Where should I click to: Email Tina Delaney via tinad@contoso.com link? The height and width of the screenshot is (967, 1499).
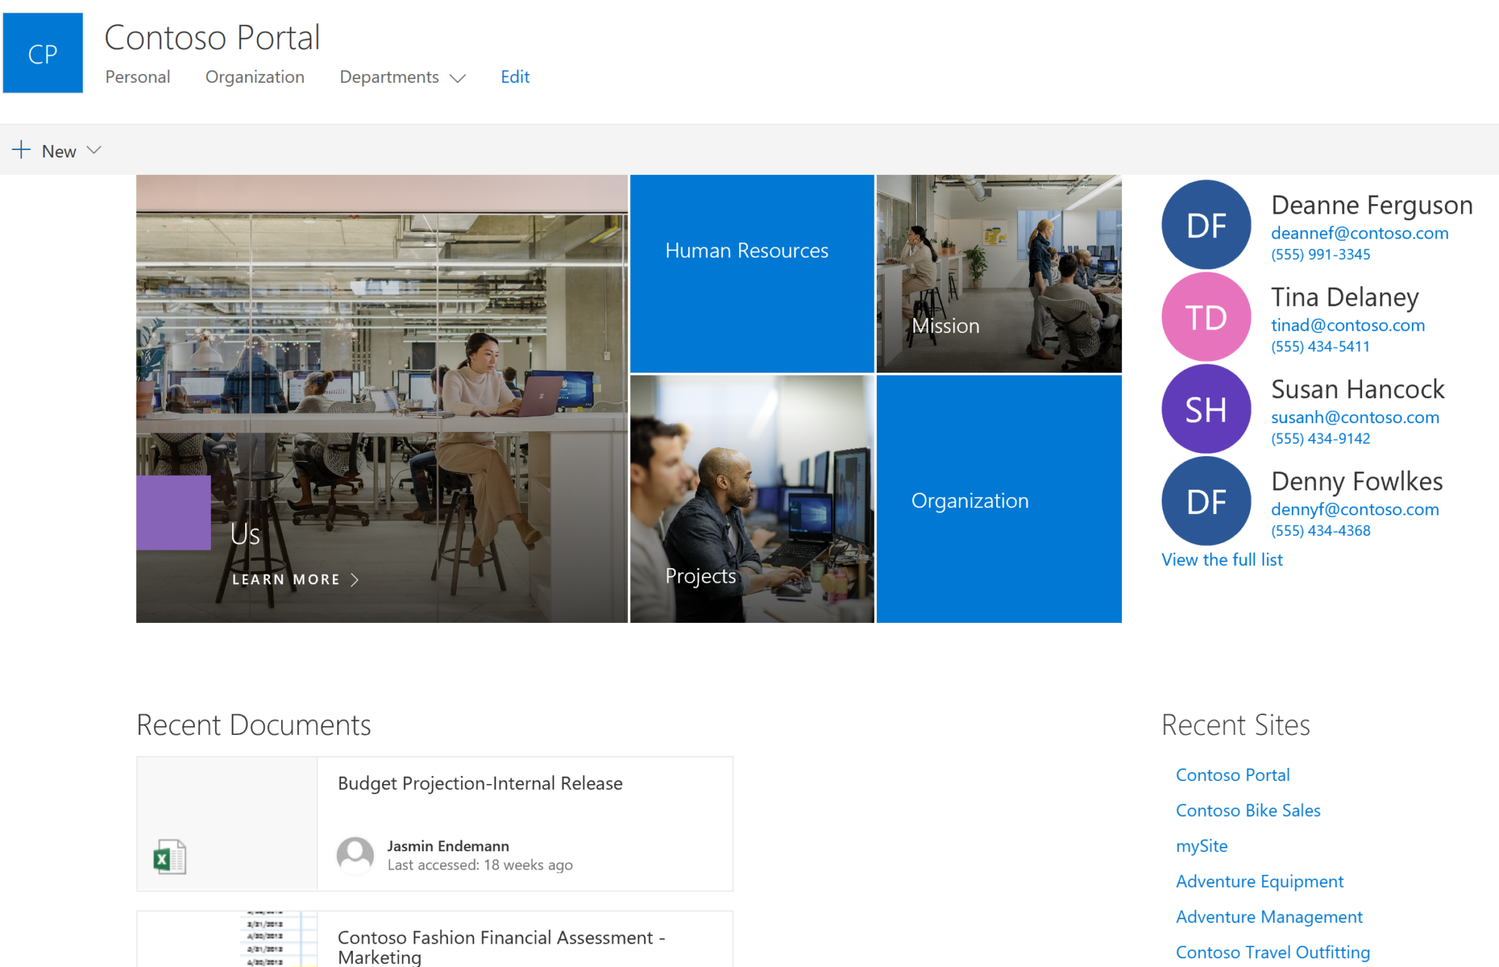(x=1348, y=325)
